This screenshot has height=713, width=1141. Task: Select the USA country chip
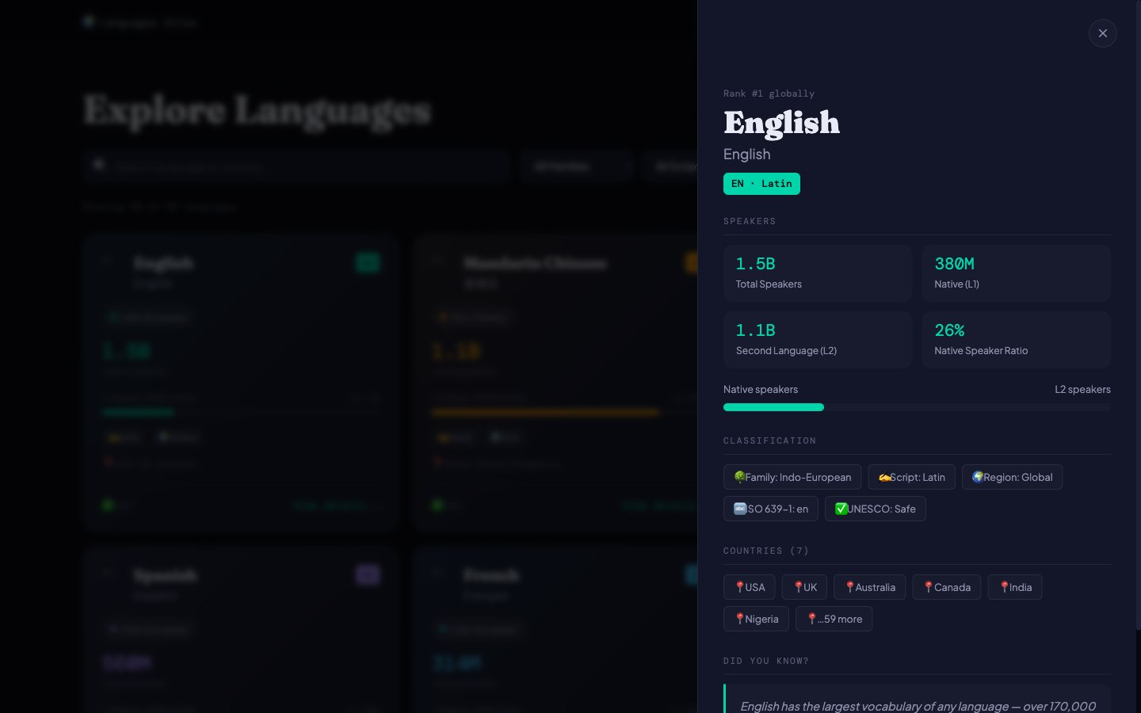pos(750,587)
